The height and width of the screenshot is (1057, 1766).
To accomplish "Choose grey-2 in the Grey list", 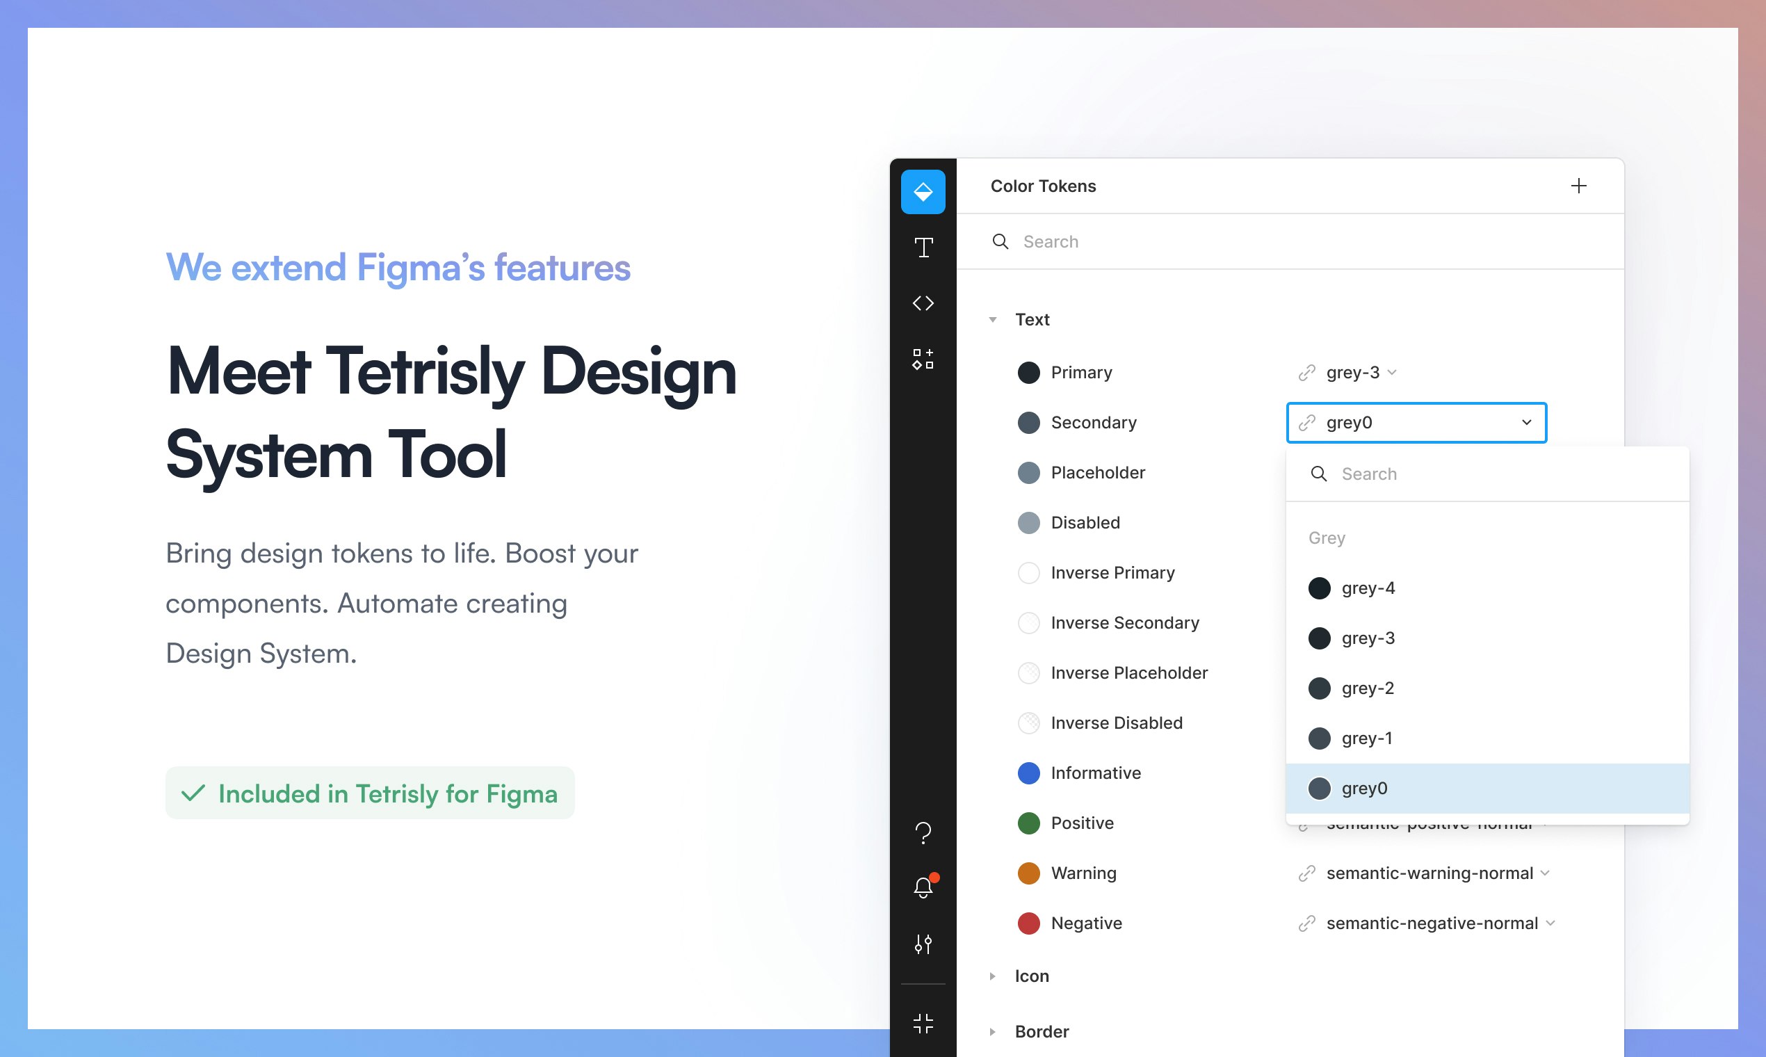I will click(x=1367, y=688).
